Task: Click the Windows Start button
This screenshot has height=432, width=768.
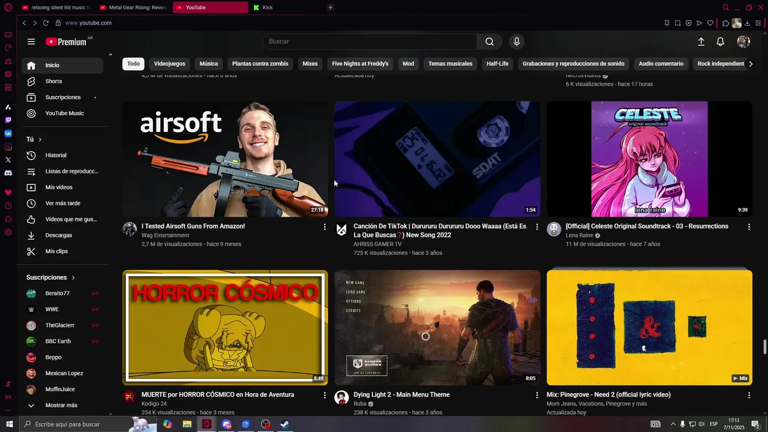Action: pos(8,424)
